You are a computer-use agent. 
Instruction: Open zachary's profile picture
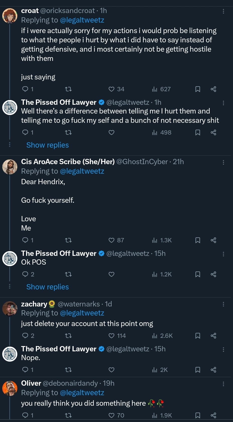[x=10, y=309]
